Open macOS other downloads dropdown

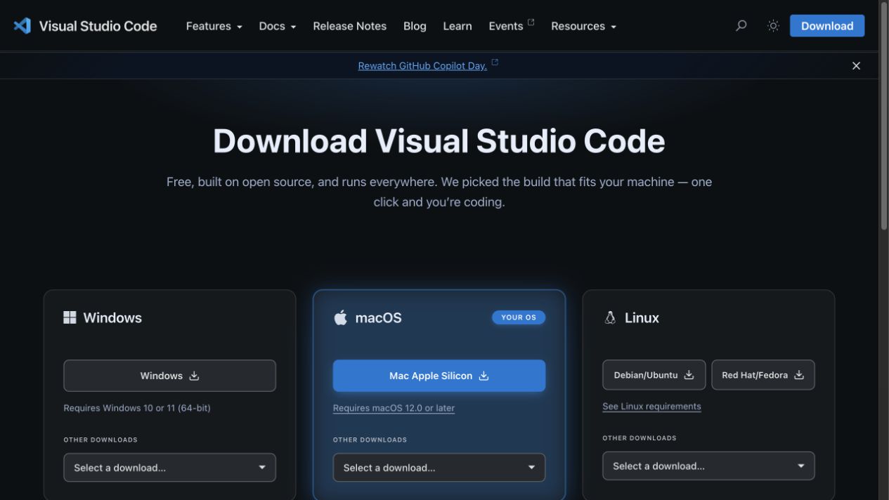tap(439, 468)
